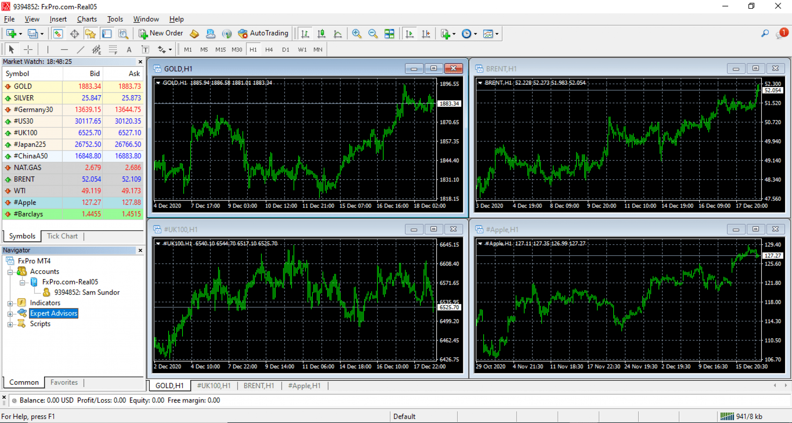Click the New Order button
Viewport: 792px width, 423px height.
(x=161, y=34)
